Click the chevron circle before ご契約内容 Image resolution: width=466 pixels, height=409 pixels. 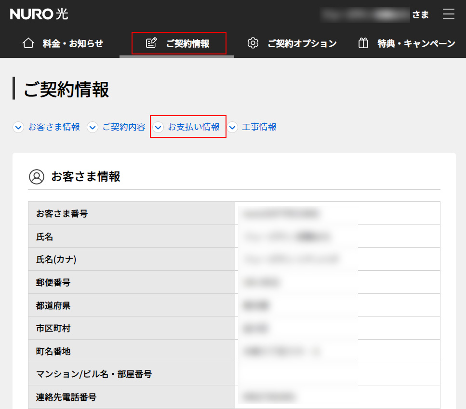point(93,128)
